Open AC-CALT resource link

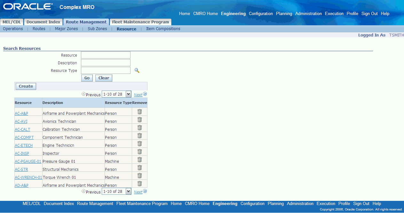[22, 130]
